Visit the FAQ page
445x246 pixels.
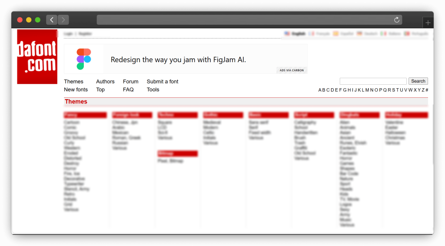[x=128, y=90]
